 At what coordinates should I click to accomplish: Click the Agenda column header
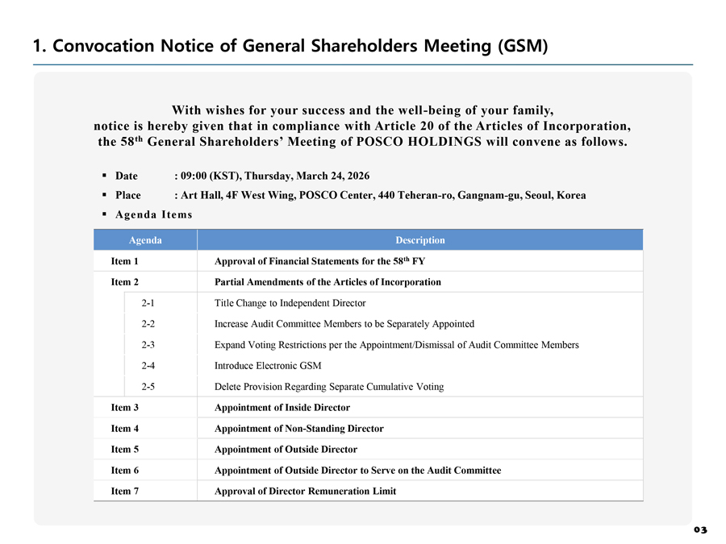pos(145,240)
